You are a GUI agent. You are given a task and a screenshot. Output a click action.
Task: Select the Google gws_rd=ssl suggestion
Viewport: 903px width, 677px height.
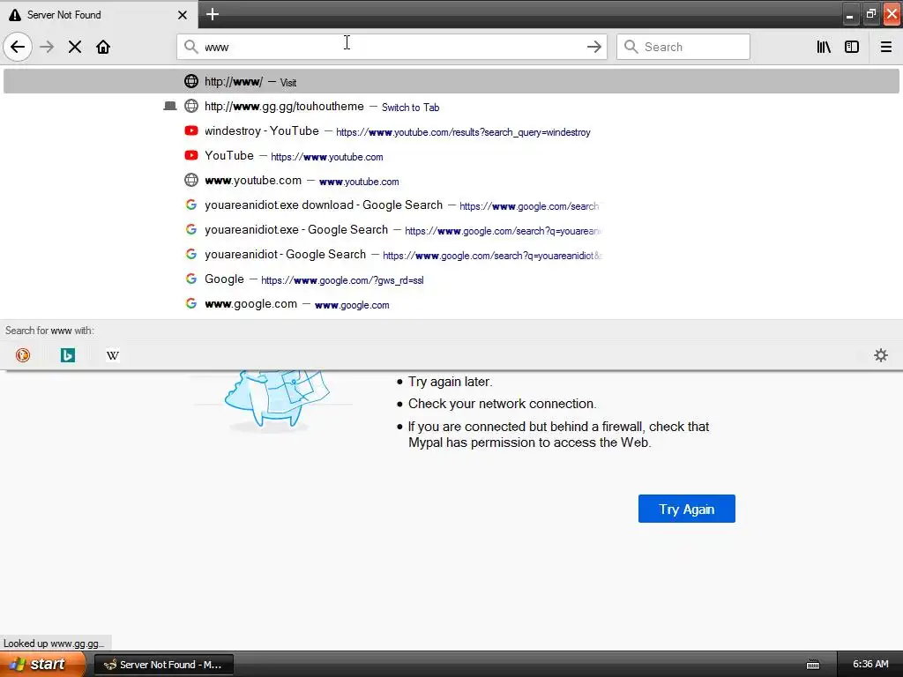[x=451, y=279]
